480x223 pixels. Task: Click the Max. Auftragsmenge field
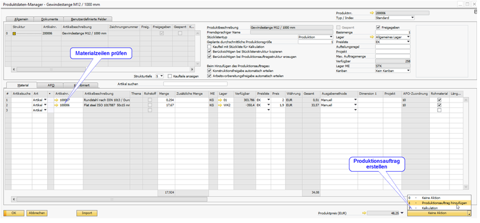(393, 57)
